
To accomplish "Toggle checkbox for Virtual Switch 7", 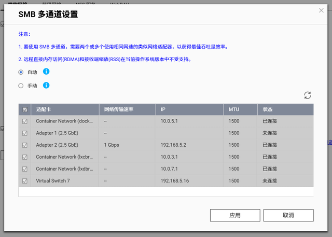I will (x=25, y=181).
